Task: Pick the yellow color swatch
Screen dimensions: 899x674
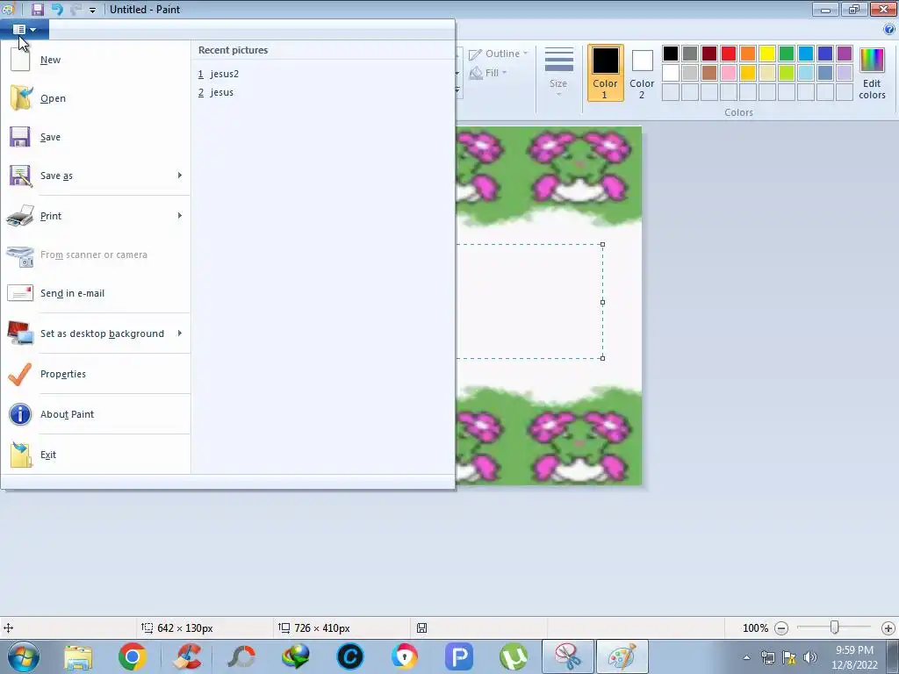Action: click(767, 54)
